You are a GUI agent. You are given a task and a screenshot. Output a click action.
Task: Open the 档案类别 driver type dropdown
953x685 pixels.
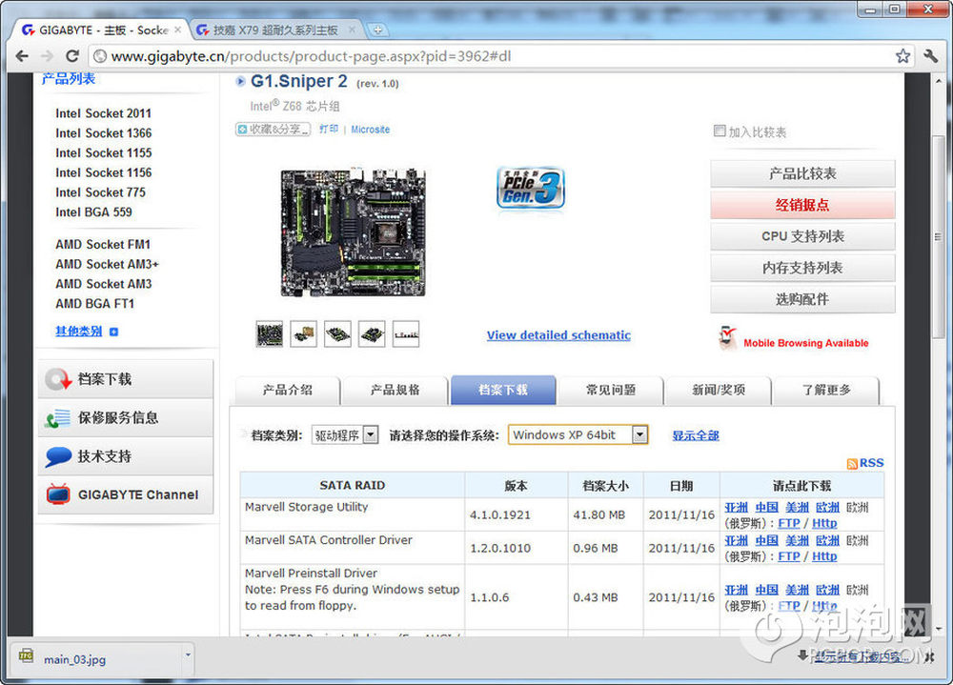point(371,435)
